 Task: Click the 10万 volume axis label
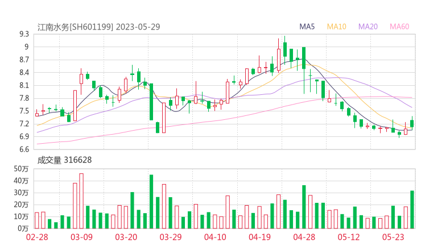[x=21, y=216]
